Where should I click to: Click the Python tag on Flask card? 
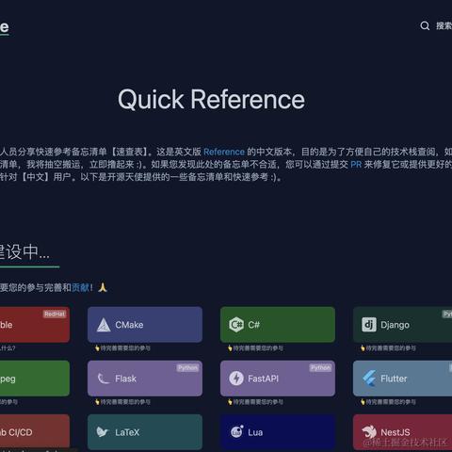[x=187, y=367]
